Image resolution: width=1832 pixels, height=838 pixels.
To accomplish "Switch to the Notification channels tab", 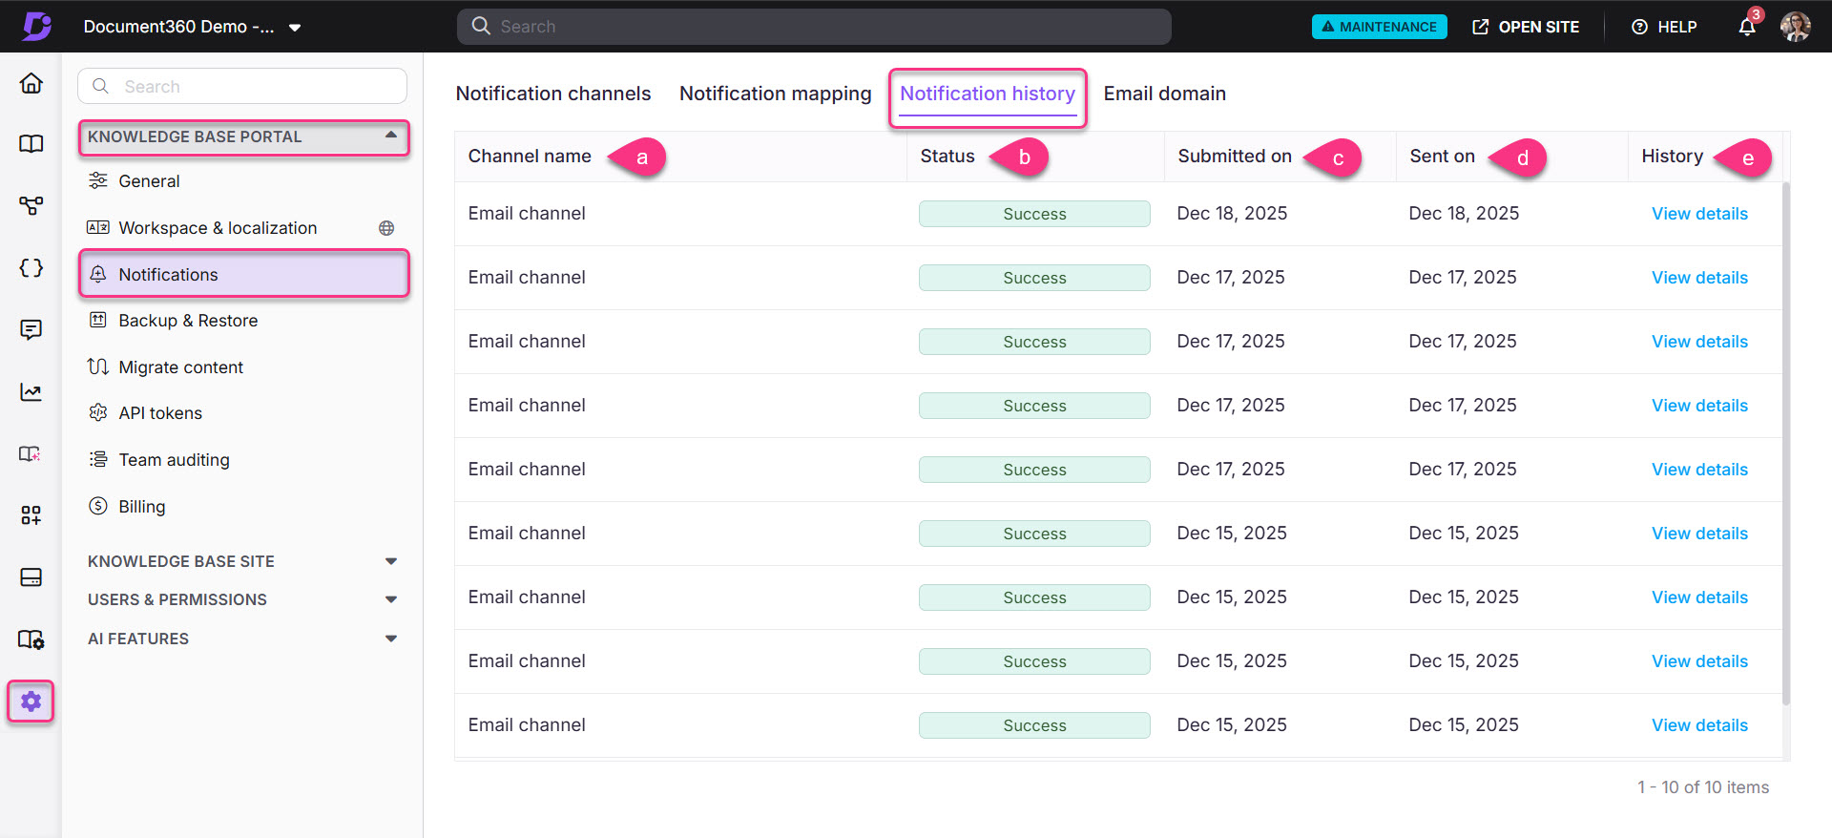I will [553, 94].
